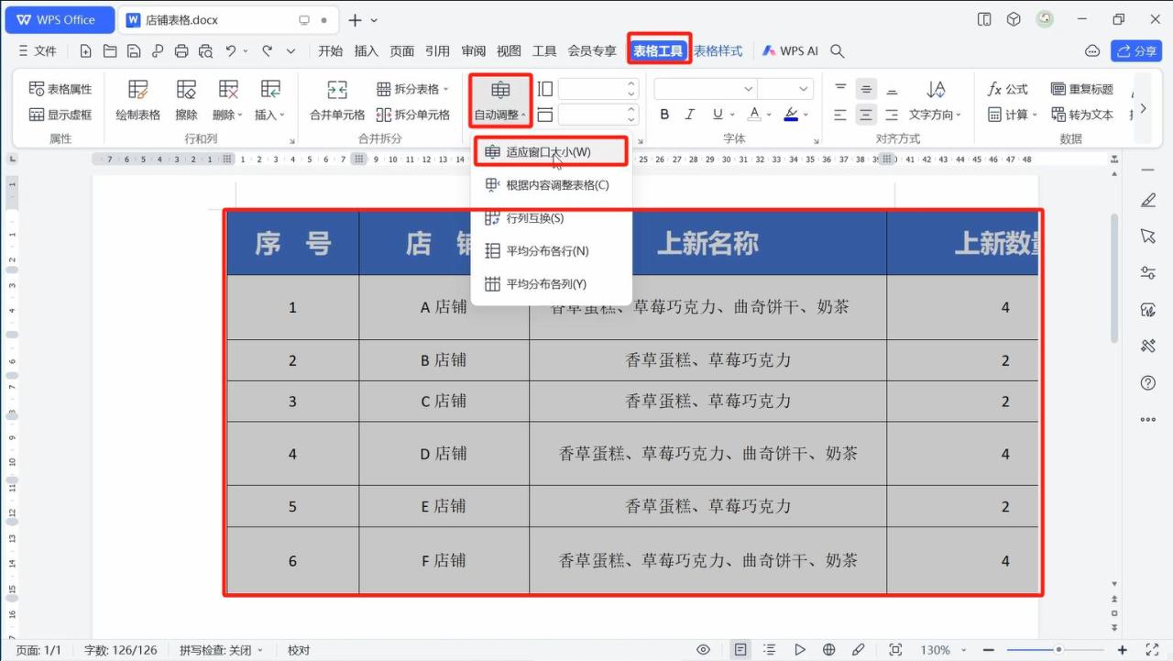Set top vertical alignment

(840, 89)
